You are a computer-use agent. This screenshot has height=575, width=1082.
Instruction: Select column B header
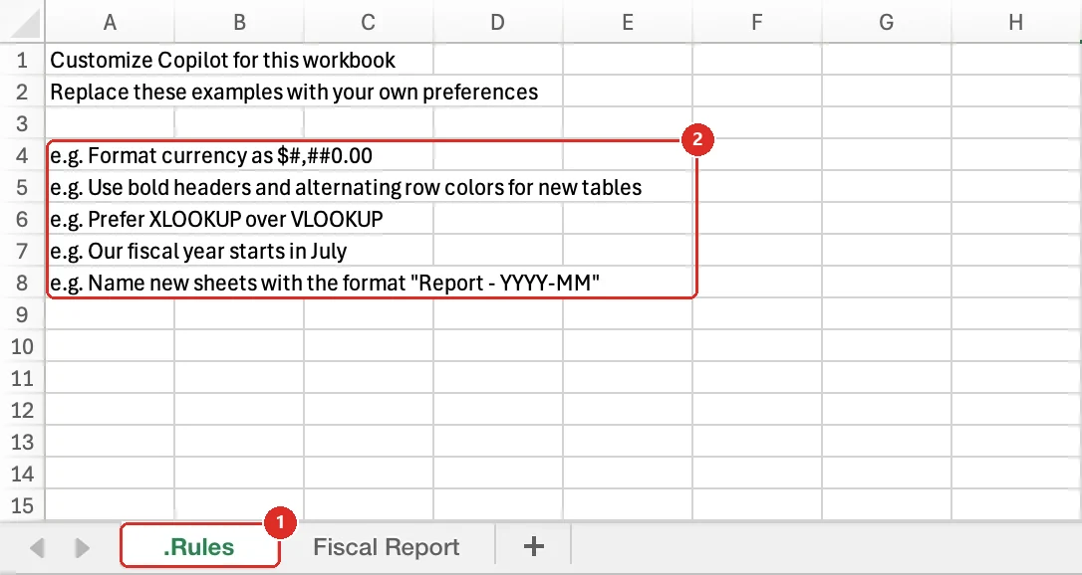239,22
